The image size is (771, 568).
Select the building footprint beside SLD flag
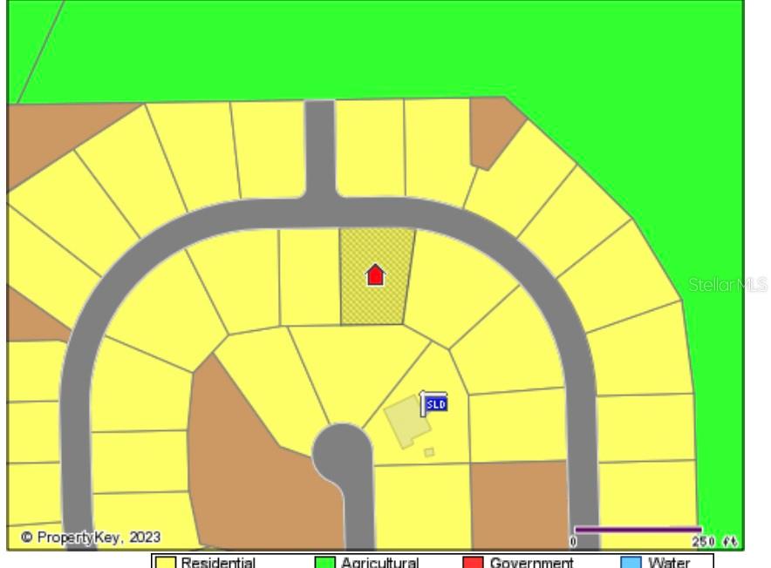403,419
